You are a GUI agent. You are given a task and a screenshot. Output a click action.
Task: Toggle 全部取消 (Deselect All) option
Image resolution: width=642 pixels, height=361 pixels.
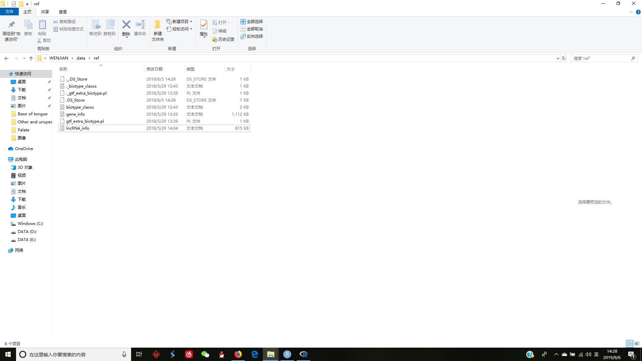[252, 29]
